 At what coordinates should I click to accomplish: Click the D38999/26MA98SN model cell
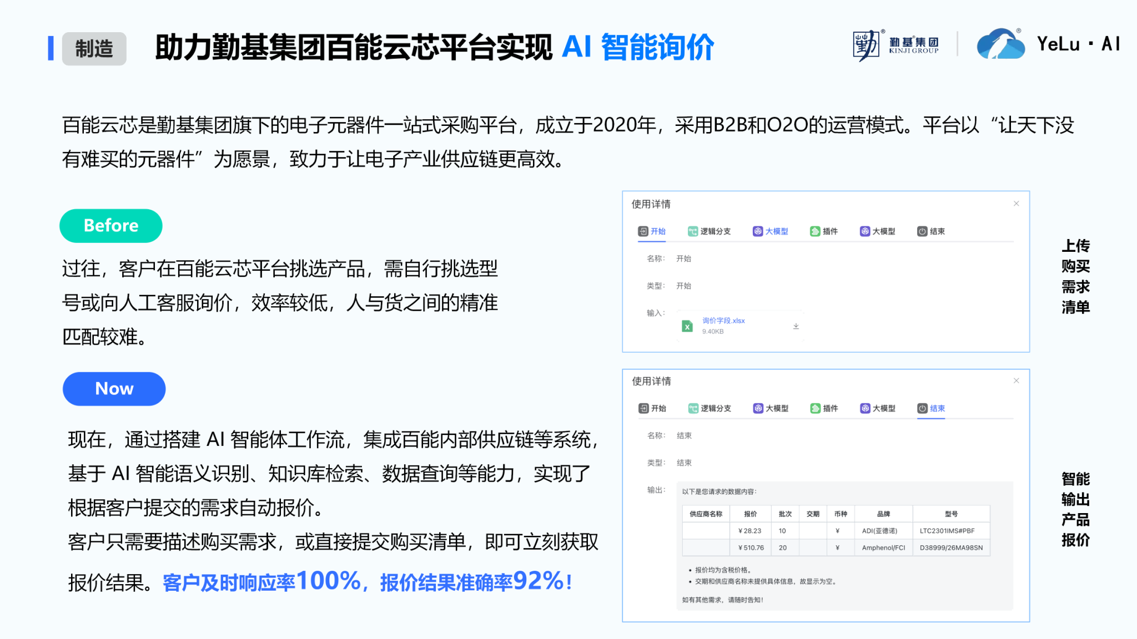[x=951, y=547]
